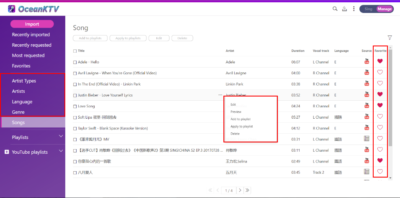Go to the next page arrow
The image size is (400, 198).
click(x=240, y=190)
